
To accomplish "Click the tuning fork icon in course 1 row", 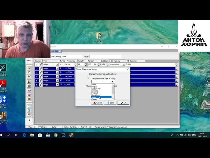I will (x=41, y=65).
